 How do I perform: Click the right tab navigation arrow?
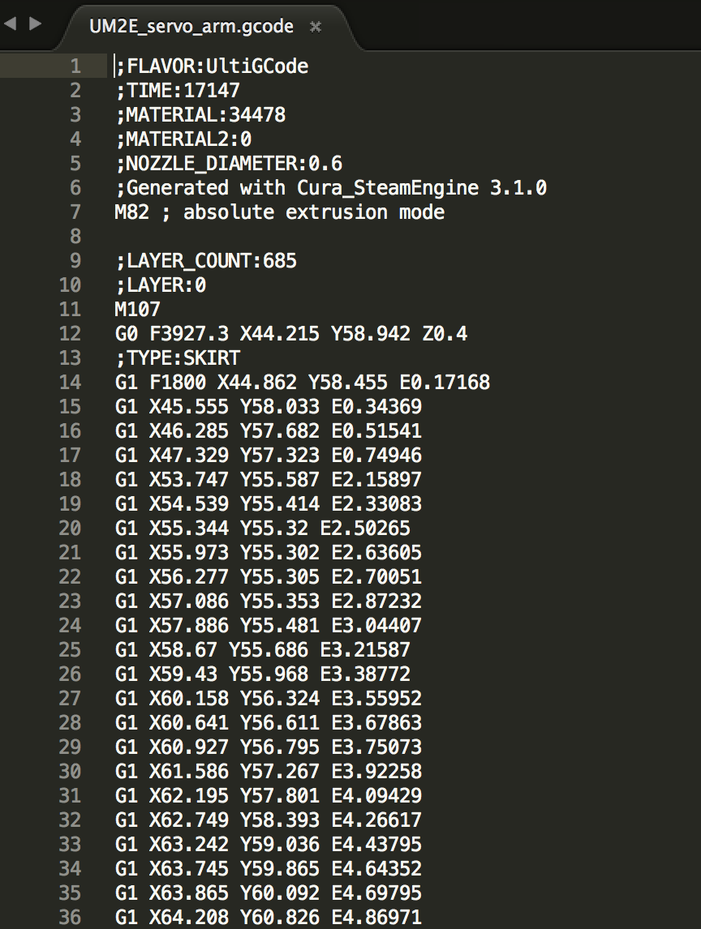pos(35,24)
